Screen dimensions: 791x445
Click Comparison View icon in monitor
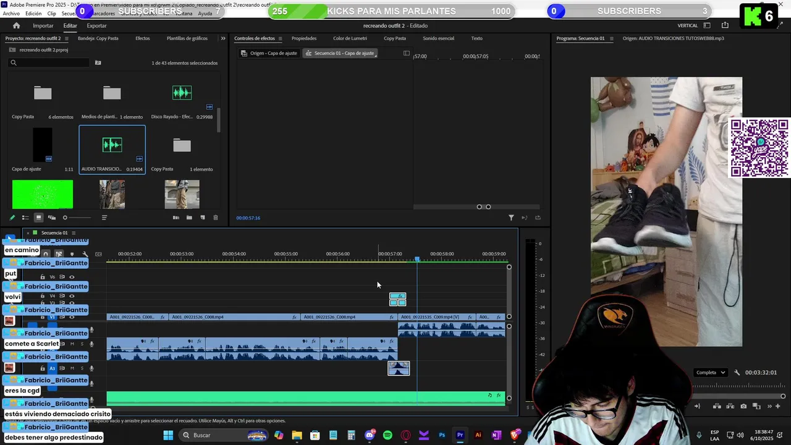pyautogui.click(x=756, y=406)
